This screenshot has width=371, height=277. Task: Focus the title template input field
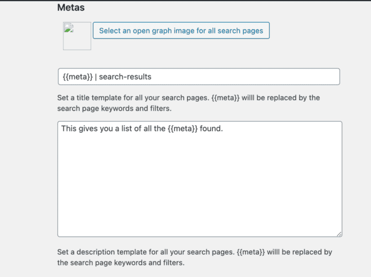199,77
